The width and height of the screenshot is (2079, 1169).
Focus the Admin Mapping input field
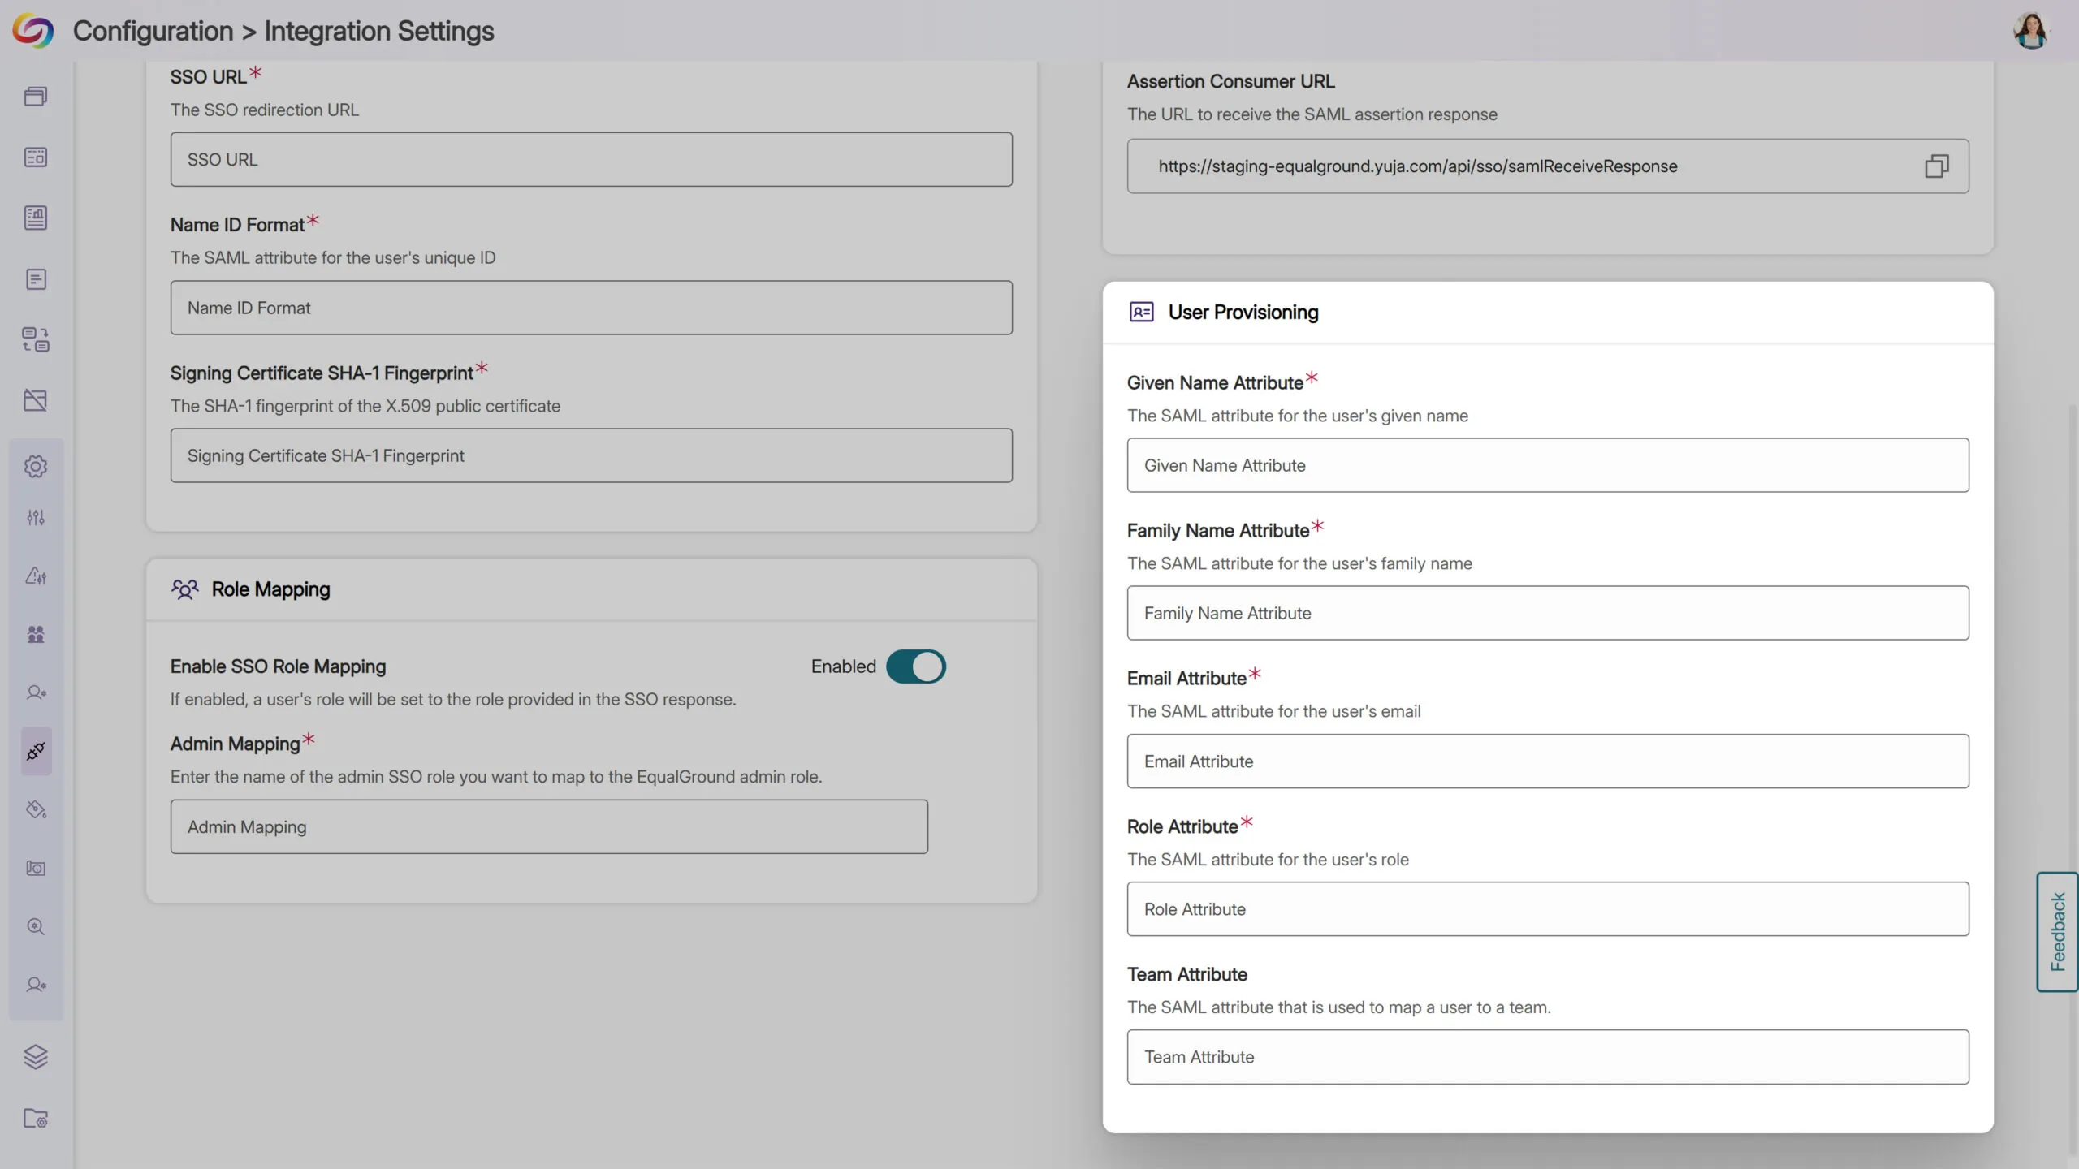(549, 826)
